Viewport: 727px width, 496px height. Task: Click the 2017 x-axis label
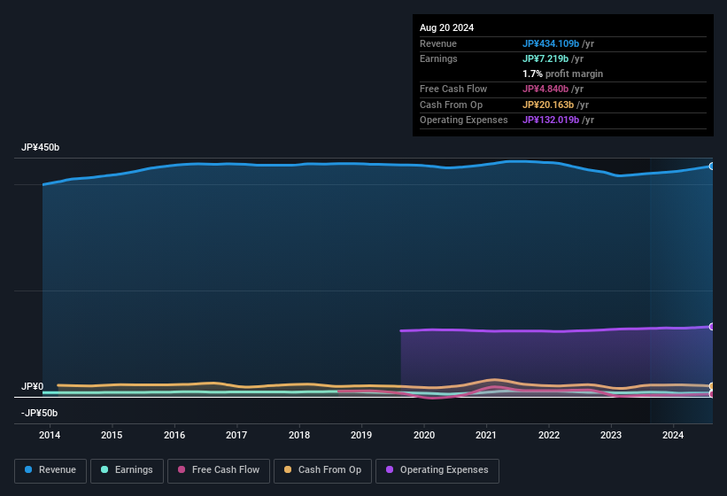click(236, 435)
